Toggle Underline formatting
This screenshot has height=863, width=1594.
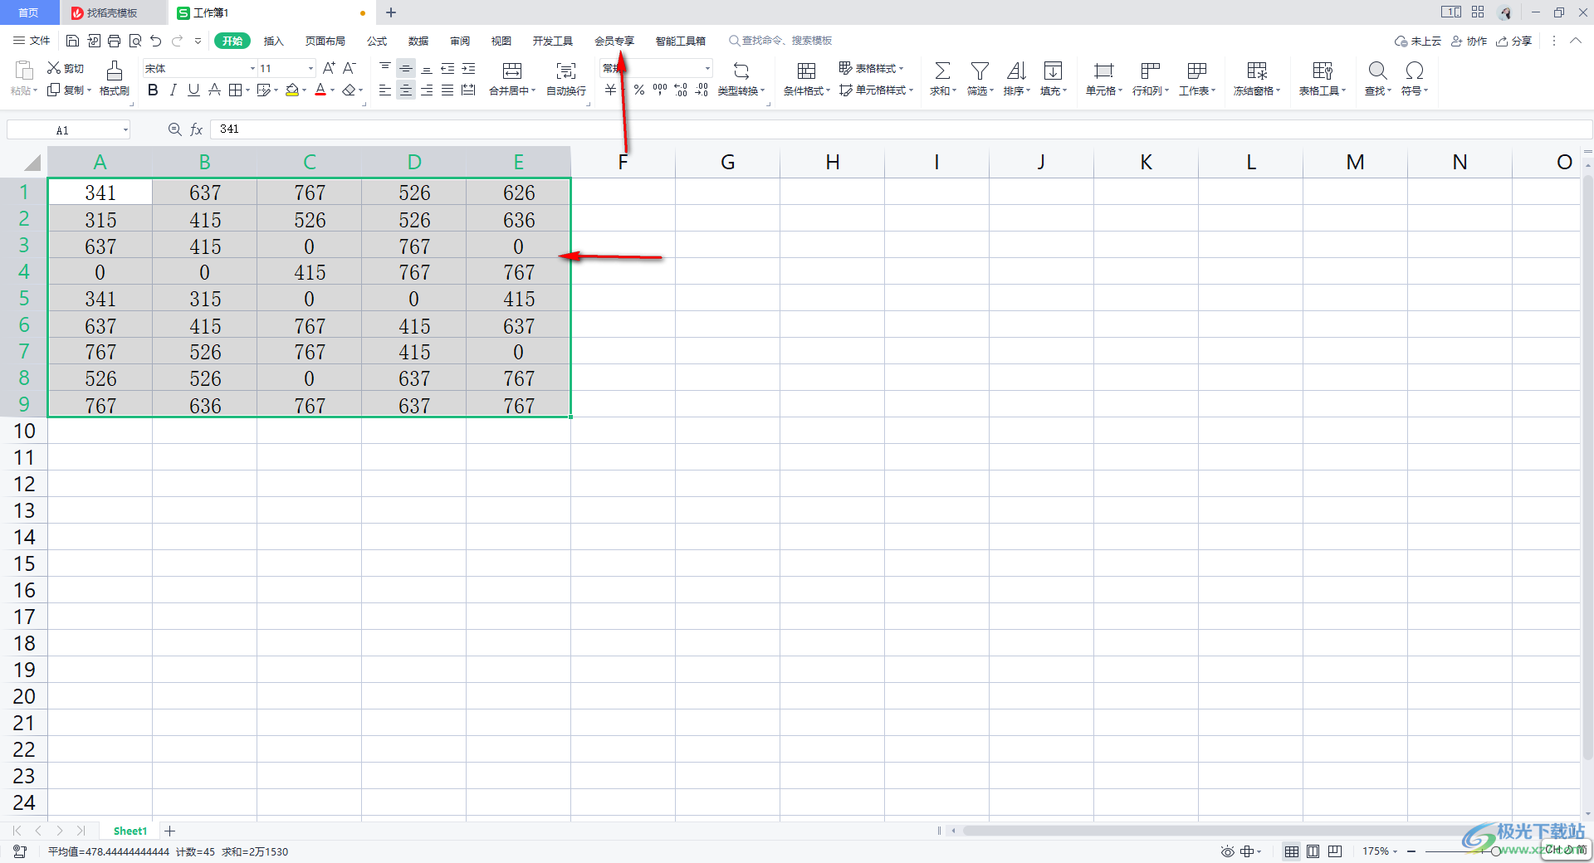(x=193, y=90)
